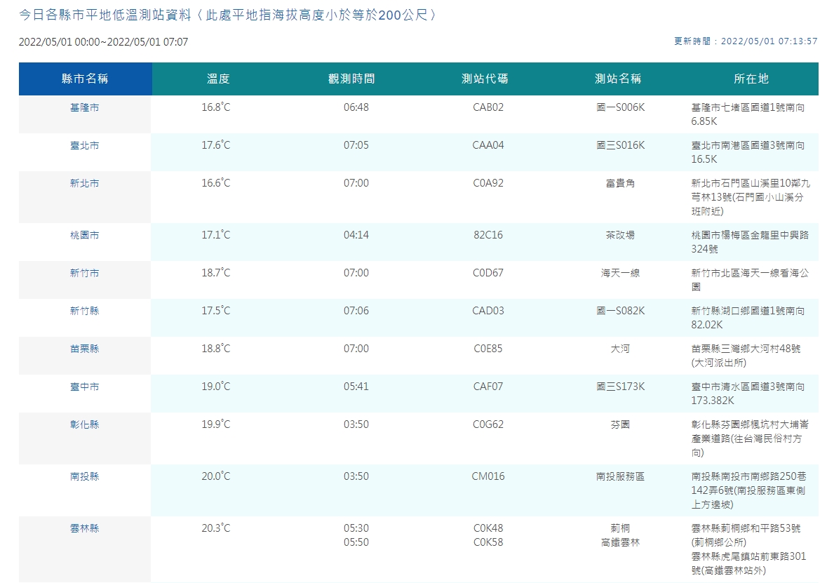Screen dimensions: 827x583
Task: Select station code C0D67
Action: [x=488, y=274]
